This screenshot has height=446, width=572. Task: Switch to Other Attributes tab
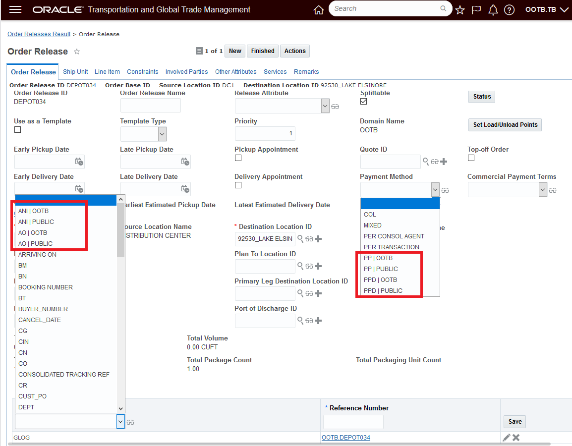coord(235,72)
